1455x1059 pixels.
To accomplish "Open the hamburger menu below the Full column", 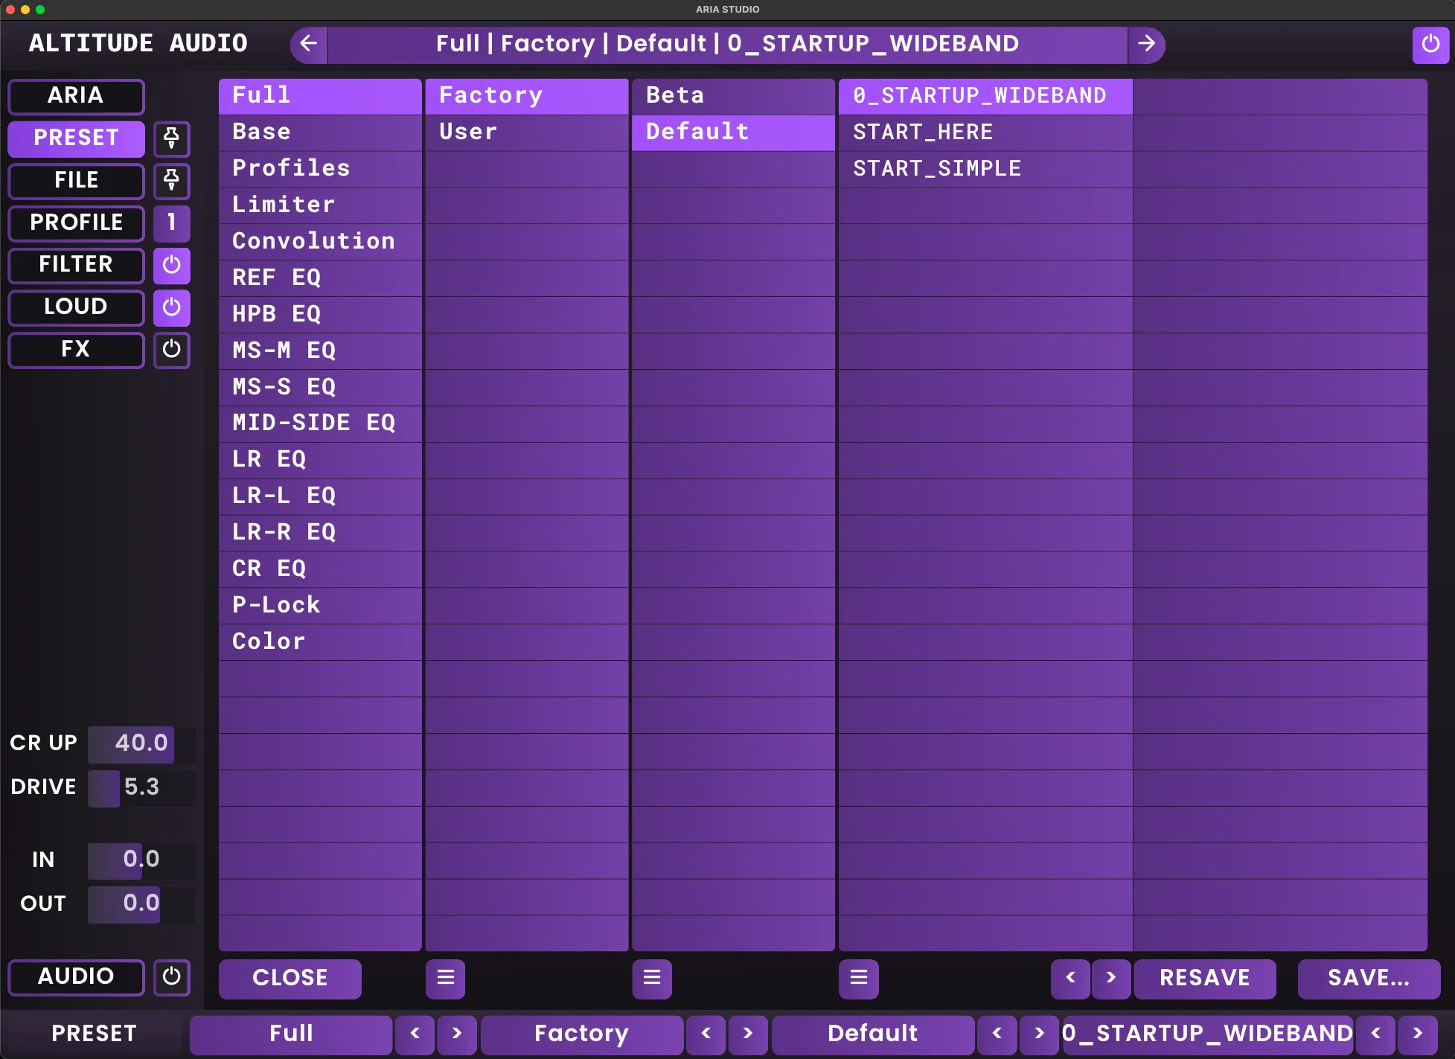I will click(445, 979).
